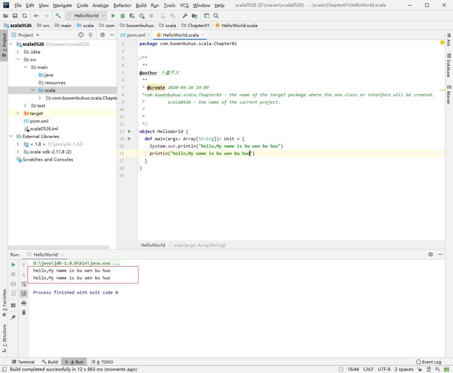Open the Refactor menu
This screenshot has height=373, width=453.
point(122,5)
